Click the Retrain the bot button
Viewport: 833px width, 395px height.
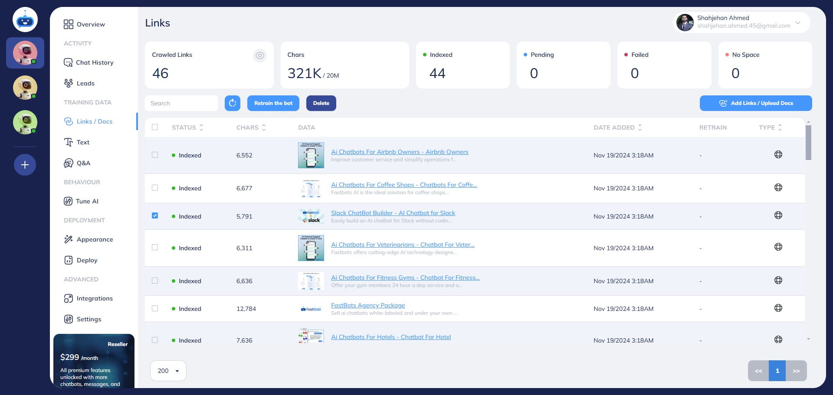(x=273, y=103)
